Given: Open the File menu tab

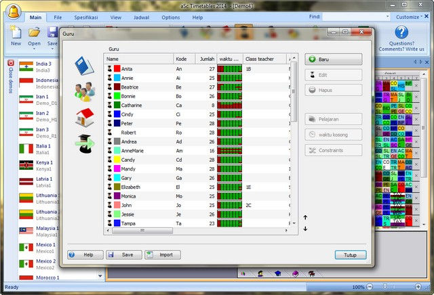Looking at the screenshot, I should (x=58, y=18).
